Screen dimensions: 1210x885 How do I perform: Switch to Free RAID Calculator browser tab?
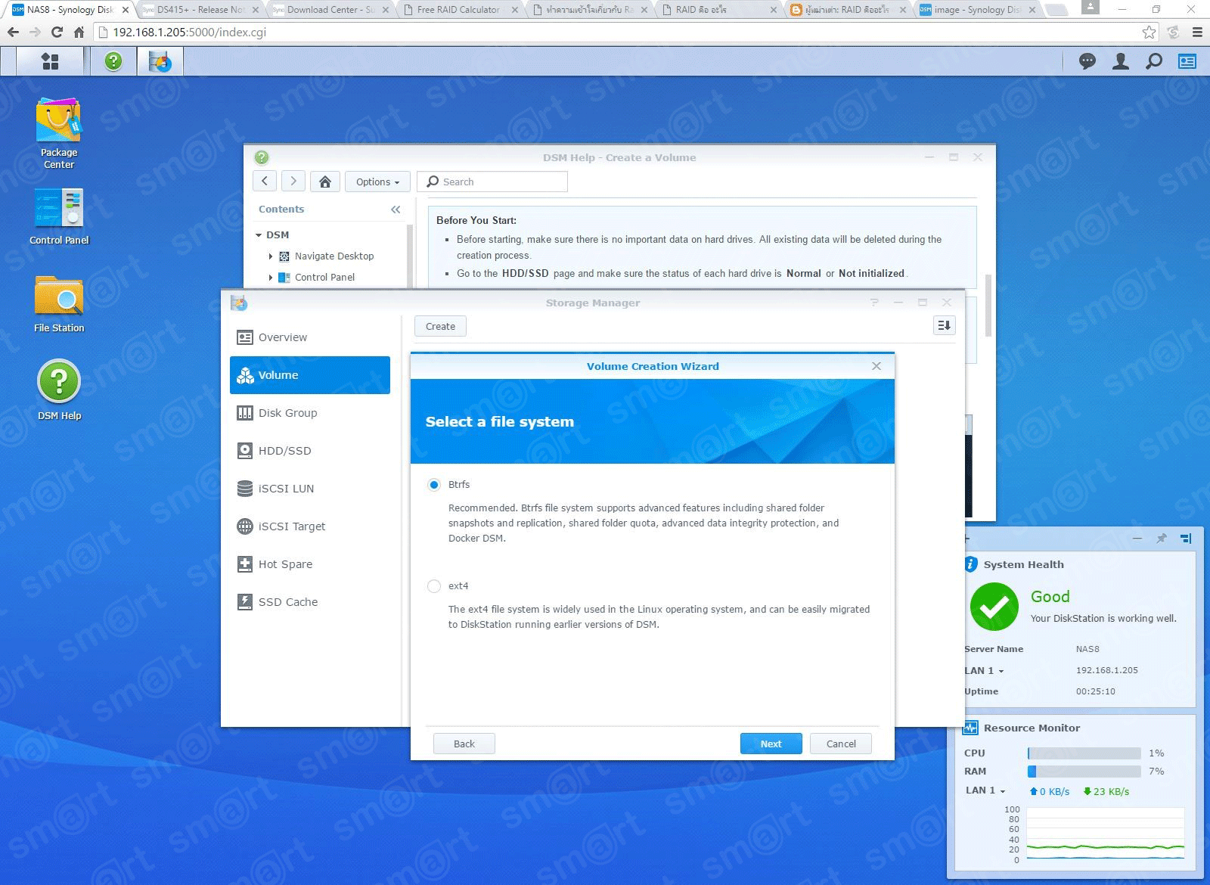pyautogui.click(x=458, y=10)
